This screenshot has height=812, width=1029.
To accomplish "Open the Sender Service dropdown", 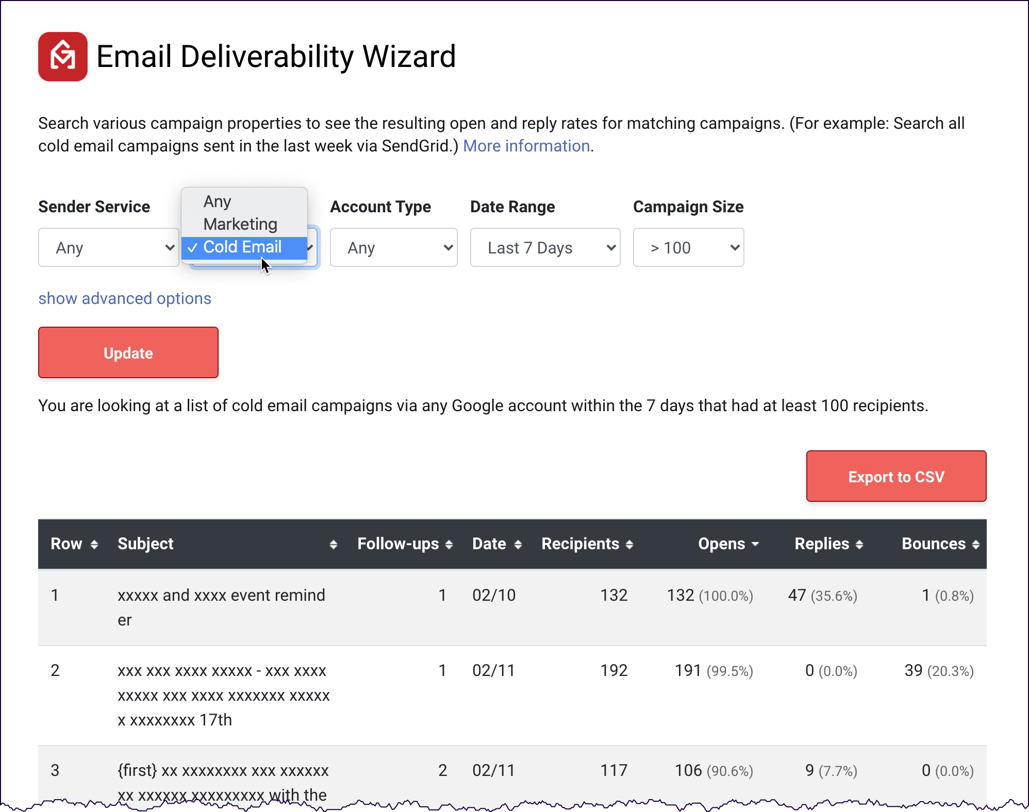I will [109, 247].
